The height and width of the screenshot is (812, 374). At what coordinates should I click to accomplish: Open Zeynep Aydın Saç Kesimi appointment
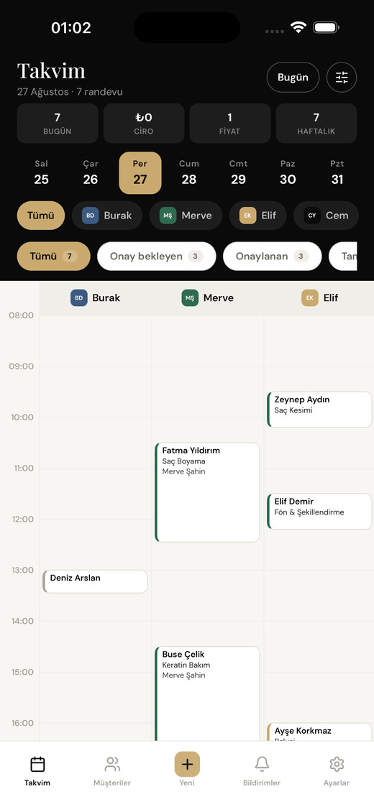tap(319, 410)
